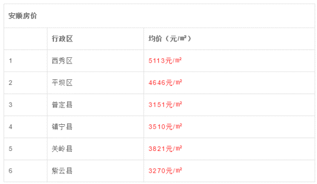Image resolution: width=317 pixels, height=184 pixels.
Task: Open the 3270元/㎡ price for 紫云县
Action: point(165,171)
